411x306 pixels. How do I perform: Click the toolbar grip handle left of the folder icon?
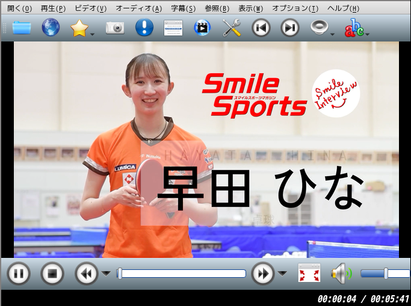pos(4,28)
